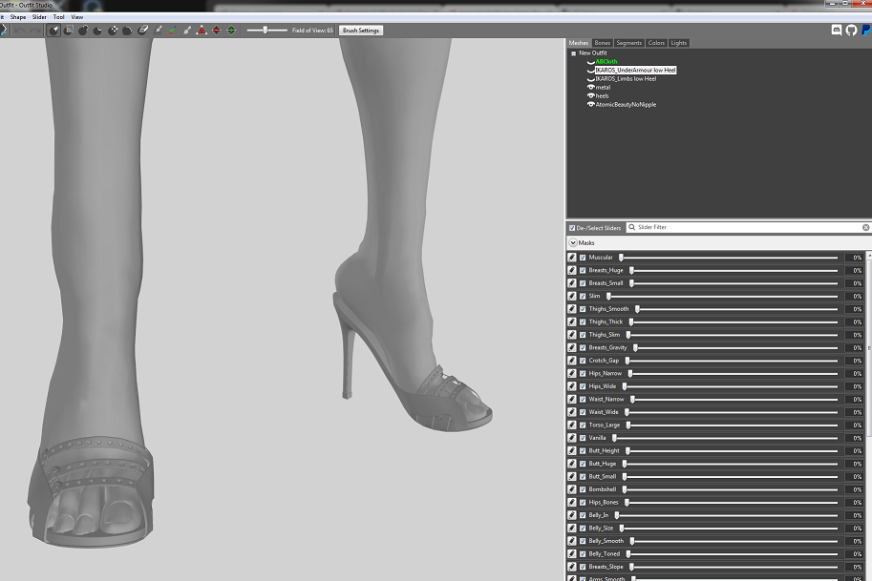Expand the Masks dropdown
Image resolution: width=872 pixels, height=581 pixels.
[x=573, y=242]
